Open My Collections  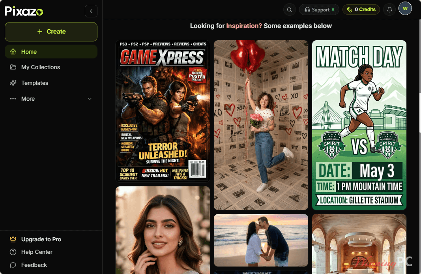coord(51,67)
